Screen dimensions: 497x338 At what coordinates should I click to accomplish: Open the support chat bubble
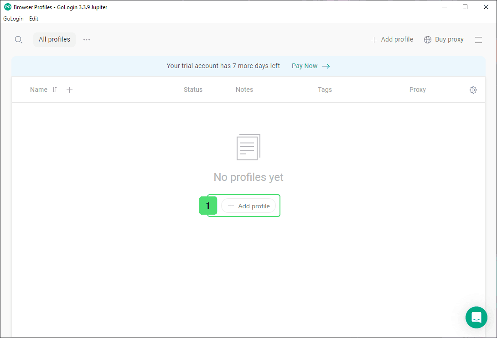coord(476,317)
